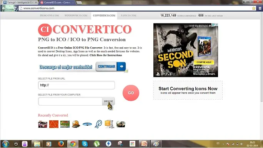Open the network signal tray icon

233,144
